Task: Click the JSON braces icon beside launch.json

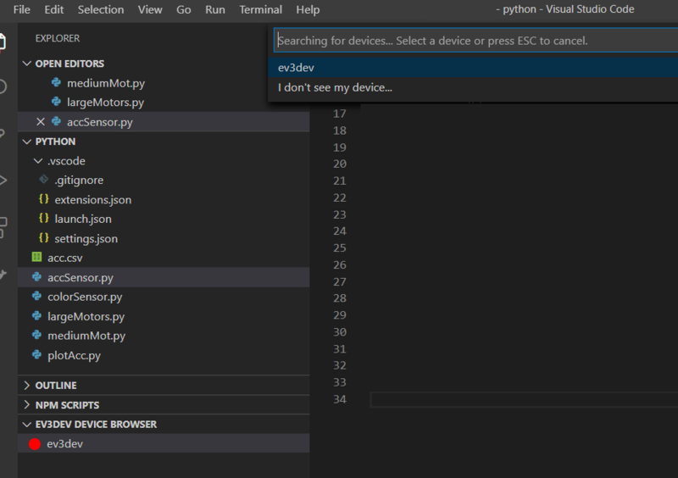Action: (44, 218)
